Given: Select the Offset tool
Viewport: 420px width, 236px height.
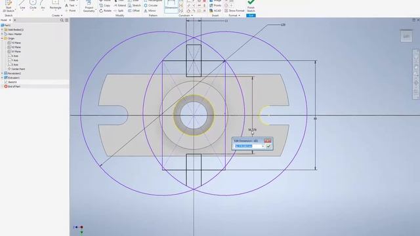Looking at the screenshot, I should point(134,10).
